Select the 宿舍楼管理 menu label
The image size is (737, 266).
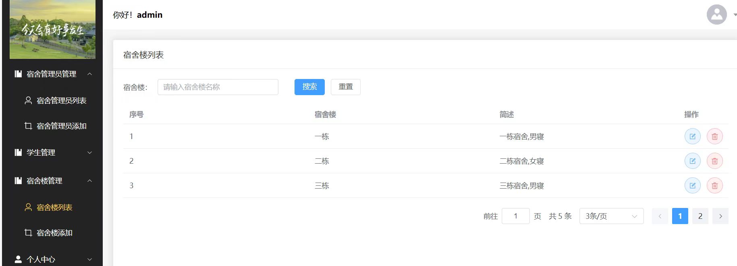coord(44,181)
